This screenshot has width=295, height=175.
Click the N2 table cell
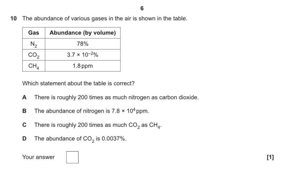pos(34,44)
